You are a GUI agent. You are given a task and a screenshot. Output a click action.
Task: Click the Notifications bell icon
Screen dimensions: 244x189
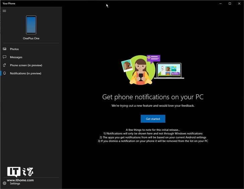[x=5, y=73]
